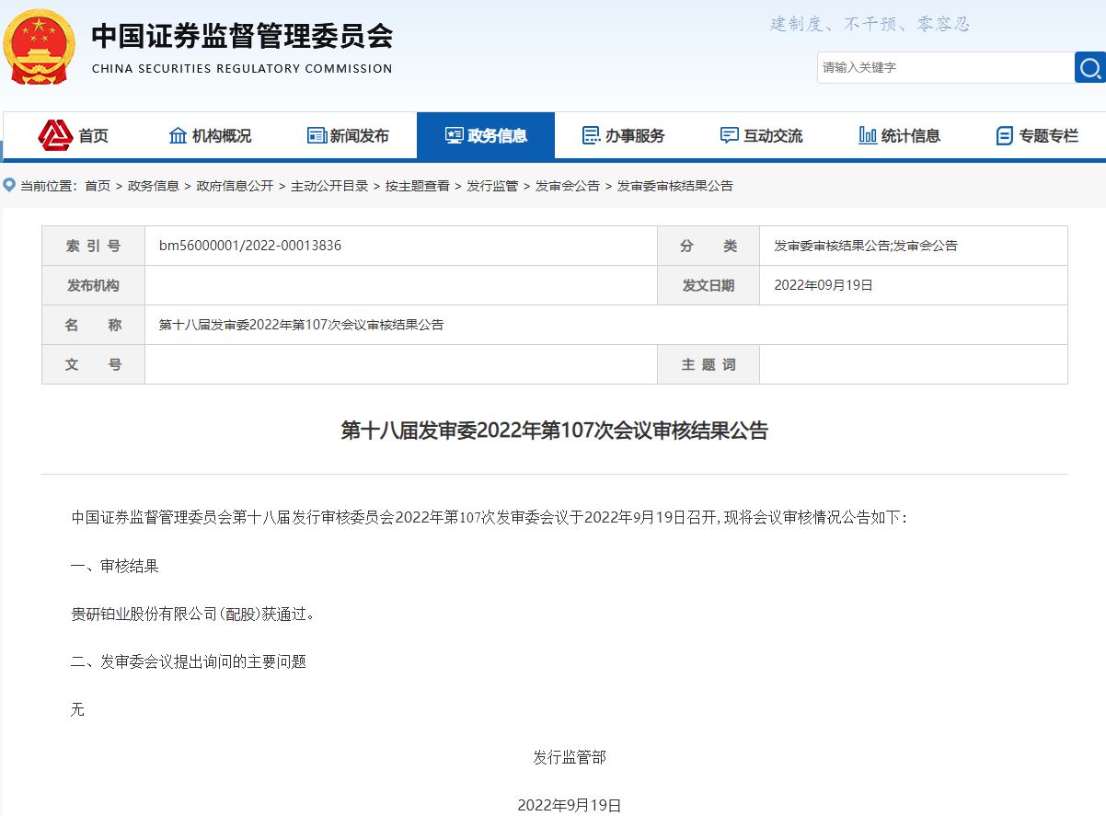Go to 发行监管 breadcrumb link

(492, 186)
